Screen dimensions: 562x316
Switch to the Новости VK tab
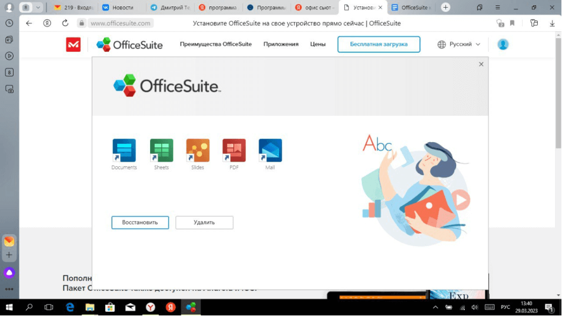(x=121, y=7)
